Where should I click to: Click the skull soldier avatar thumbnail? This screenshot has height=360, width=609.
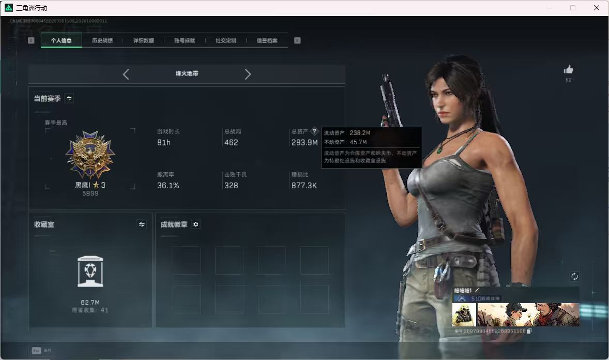[x=464, y=314]
